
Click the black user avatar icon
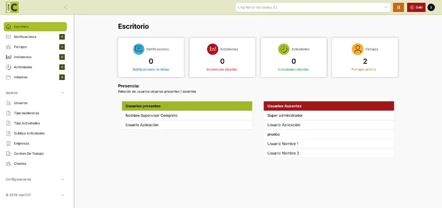click(x=431, y=7)
